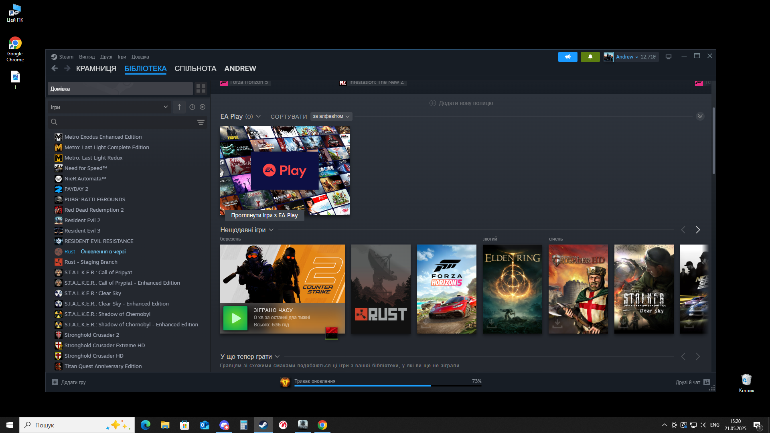
Task: Change sort order 'за алфавітом' dropdown
Action: point(331,116)
